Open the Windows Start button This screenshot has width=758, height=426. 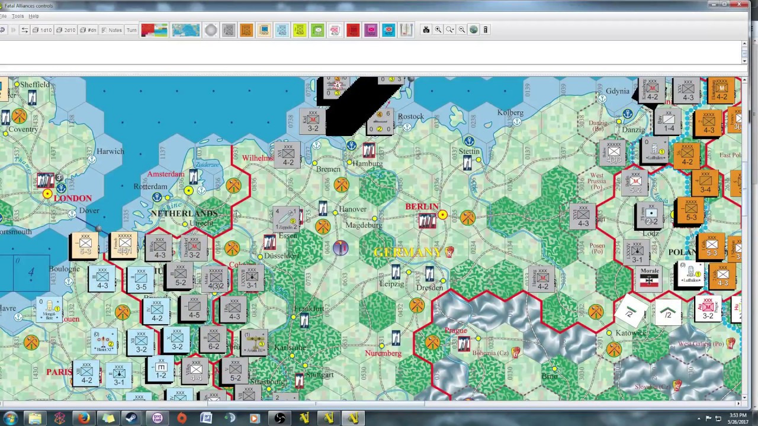pyautogui.click(x=10, y=418)
